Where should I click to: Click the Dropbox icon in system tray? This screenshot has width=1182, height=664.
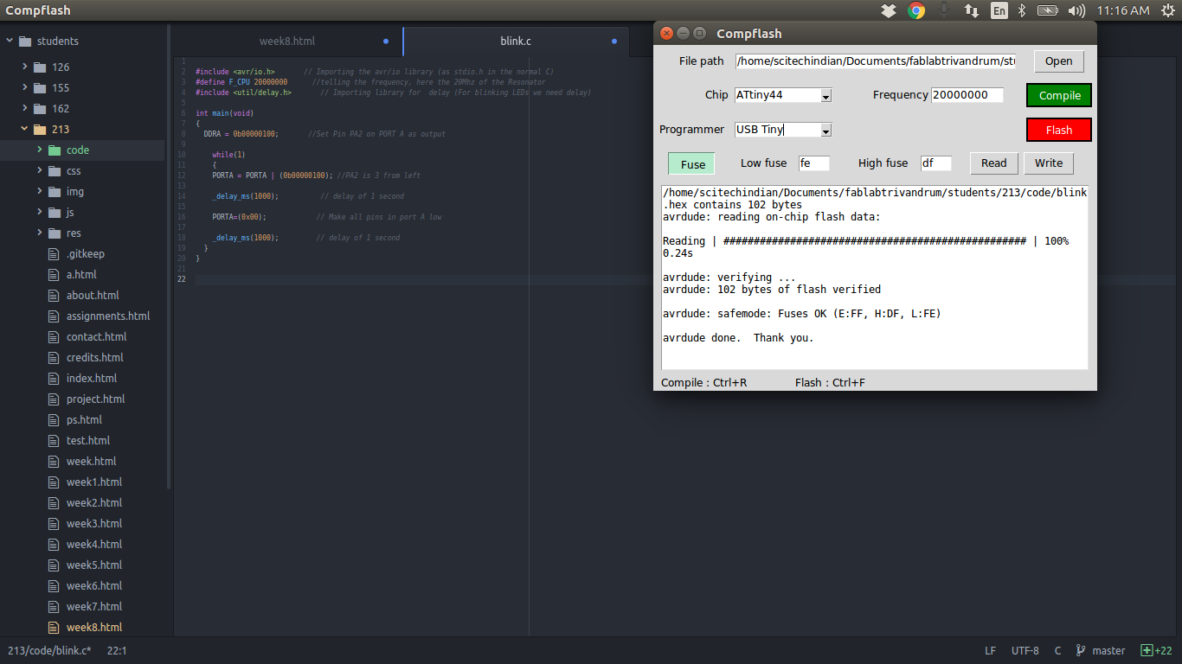pos(889,10)
